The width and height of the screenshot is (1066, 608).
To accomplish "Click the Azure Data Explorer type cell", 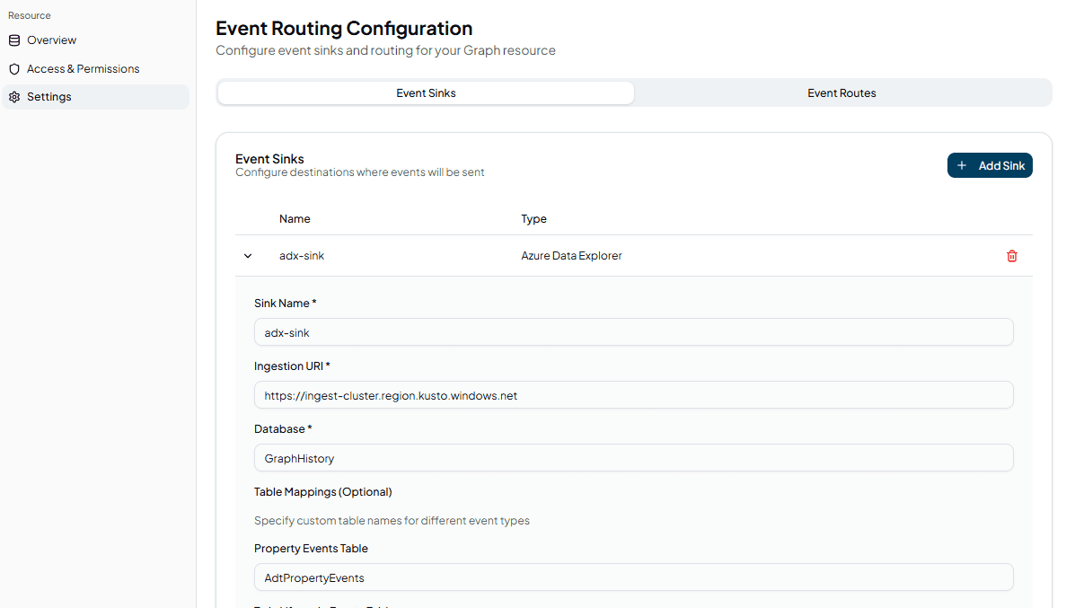I will point(571,256).
